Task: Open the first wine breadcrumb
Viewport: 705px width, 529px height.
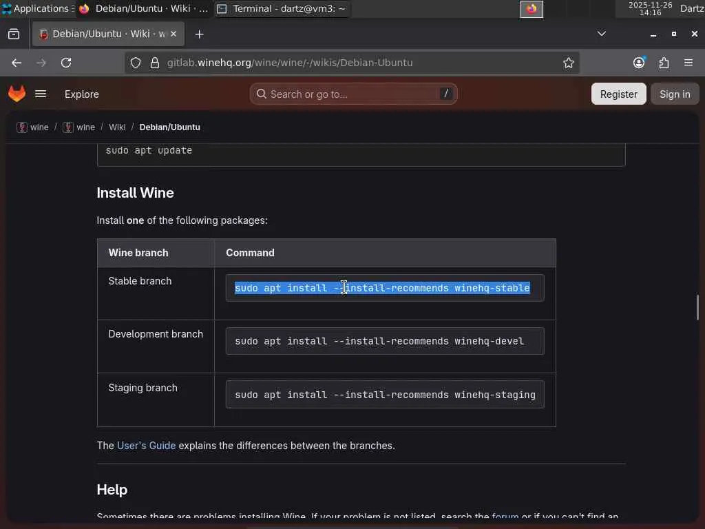Action: click(x=32, y=127)
